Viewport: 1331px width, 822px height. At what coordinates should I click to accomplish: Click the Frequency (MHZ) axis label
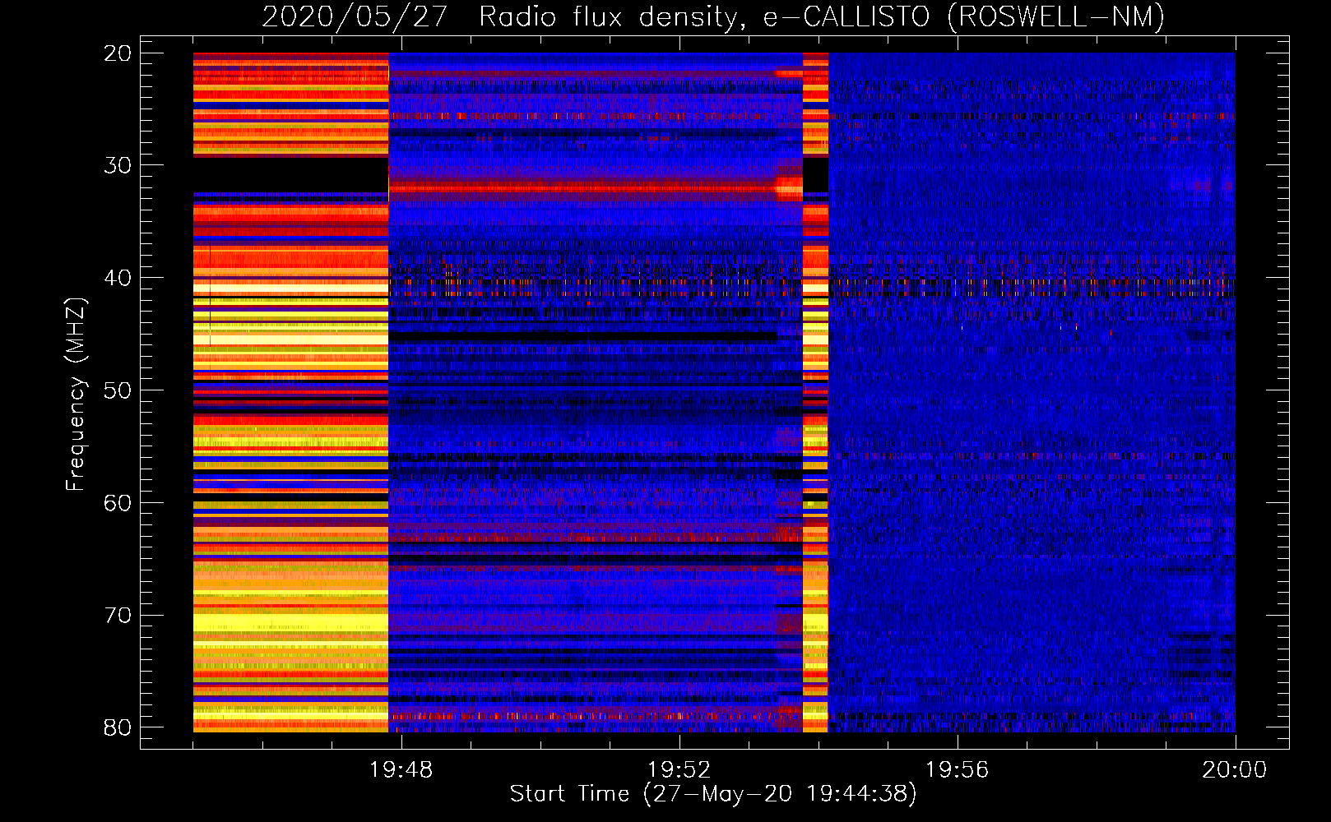coord(75,395)
